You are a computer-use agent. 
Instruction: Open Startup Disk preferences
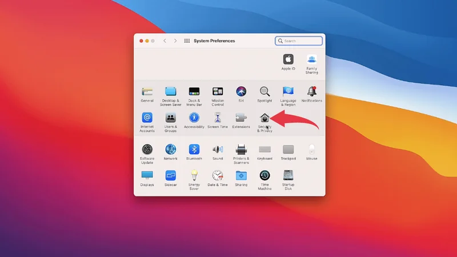coord(288,176)
